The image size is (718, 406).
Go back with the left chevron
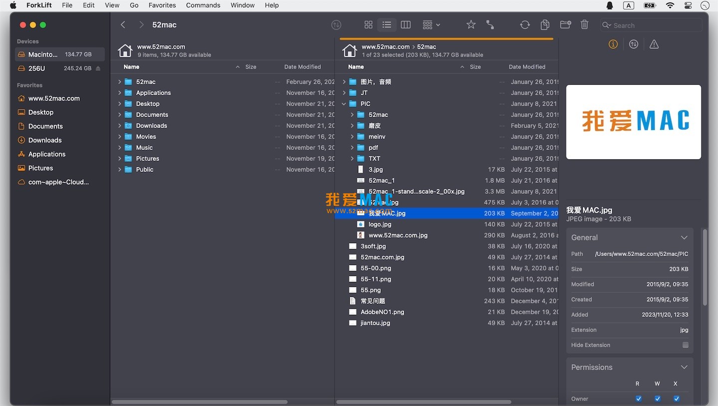point(123,25)
